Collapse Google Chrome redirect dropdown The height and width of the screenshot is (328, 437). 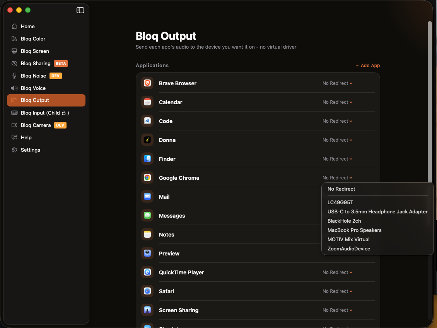pos(337,178)
